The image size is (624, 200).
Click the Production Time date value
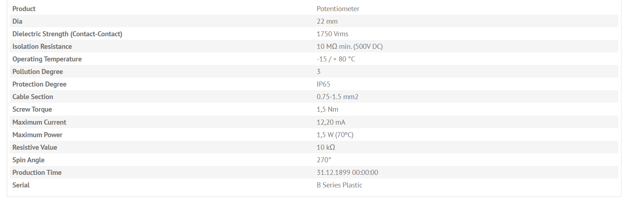[347, 172]
